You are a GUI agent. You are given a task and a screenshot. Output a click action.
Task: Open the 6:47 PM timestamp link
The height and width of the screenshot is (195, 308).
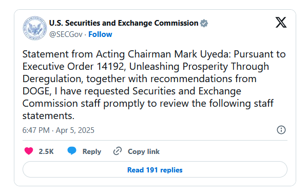coord(36,130)
